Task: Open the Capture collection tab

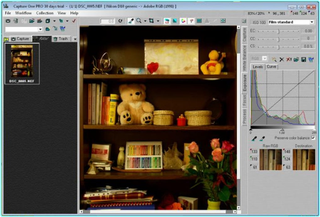Action: click(20, 39)
